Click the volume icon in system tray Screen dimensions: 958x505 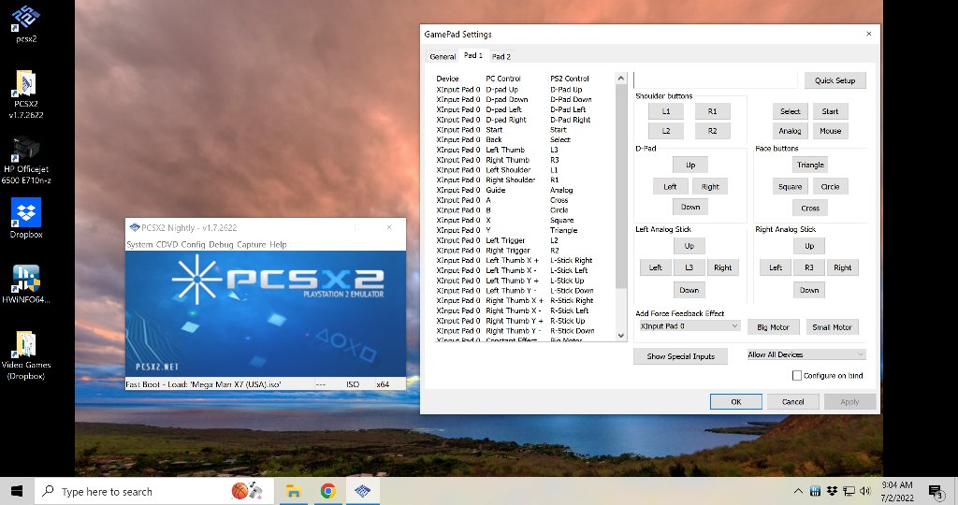(x=865, y=490)
